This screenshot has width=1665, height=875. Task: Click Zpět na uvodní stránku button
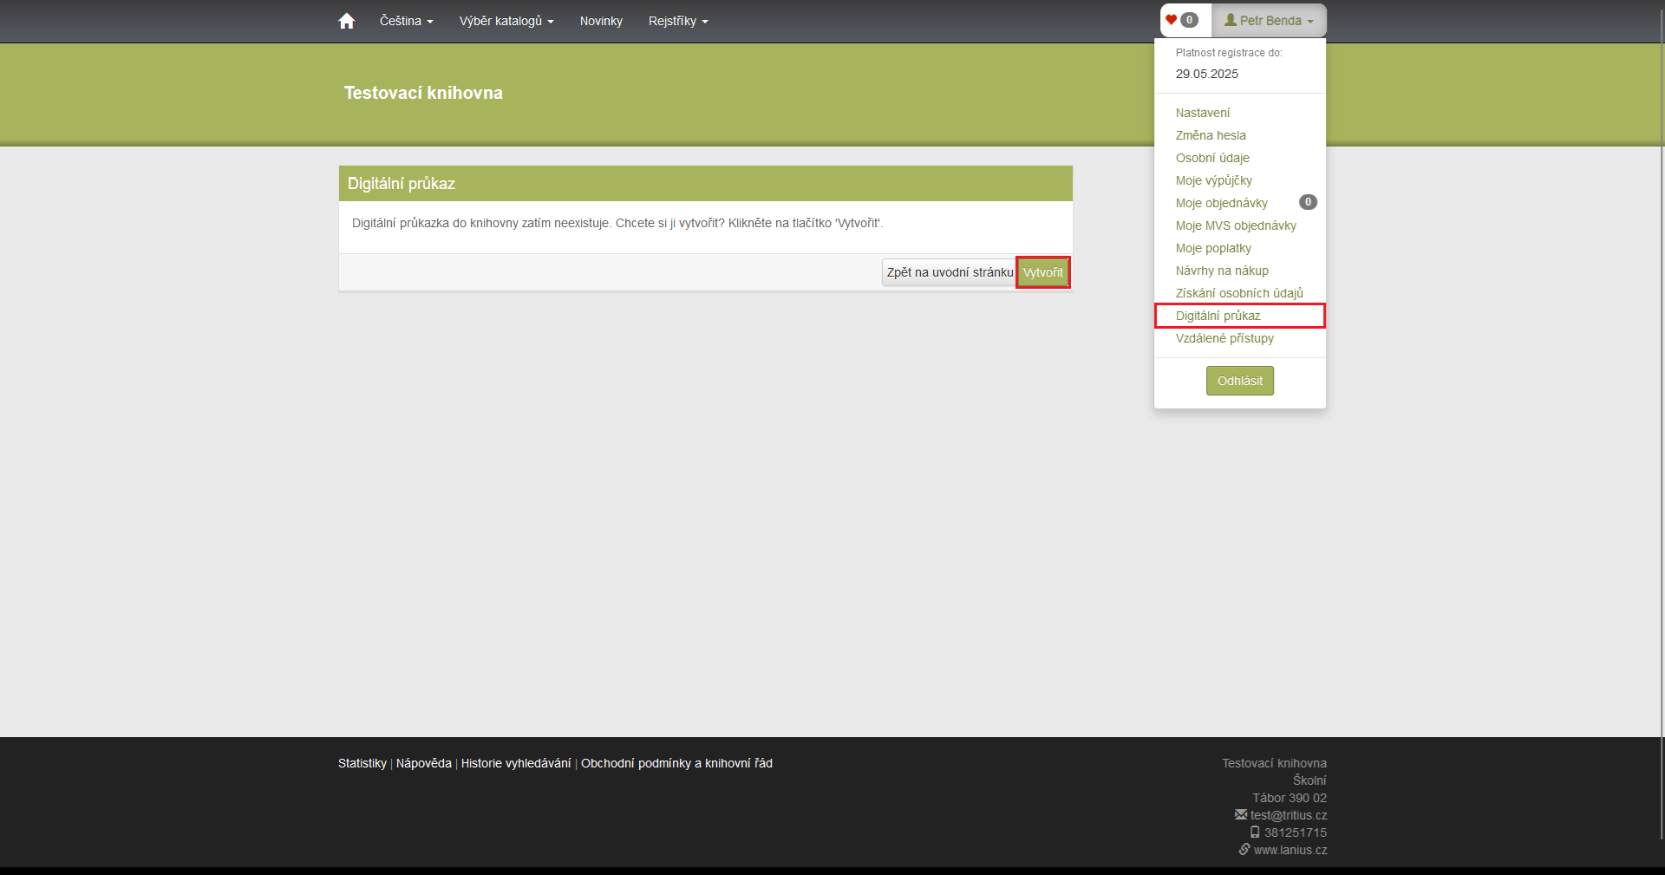[949, 272]
